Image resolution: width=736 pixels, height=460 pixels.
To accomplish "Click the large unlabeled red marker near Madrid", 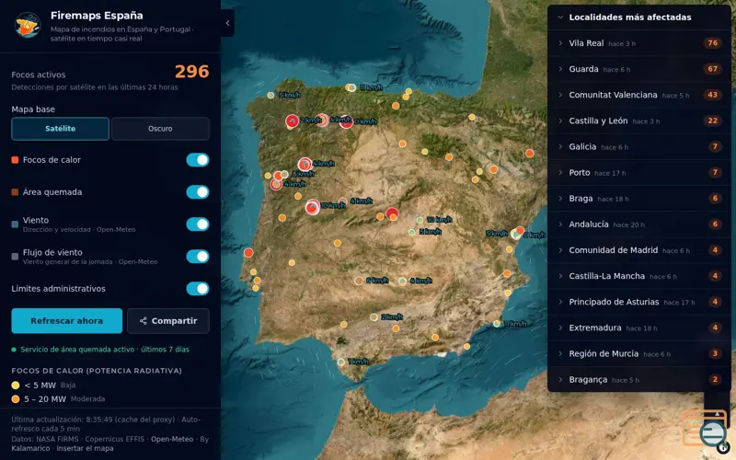I will click(392, 213).
